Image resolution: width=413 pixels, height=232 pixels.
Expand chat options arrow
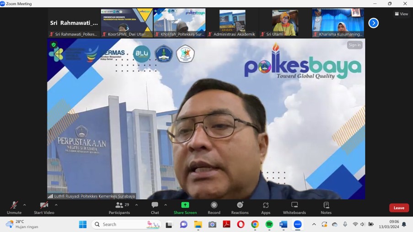pyautogui.click(x=166, y=205)
